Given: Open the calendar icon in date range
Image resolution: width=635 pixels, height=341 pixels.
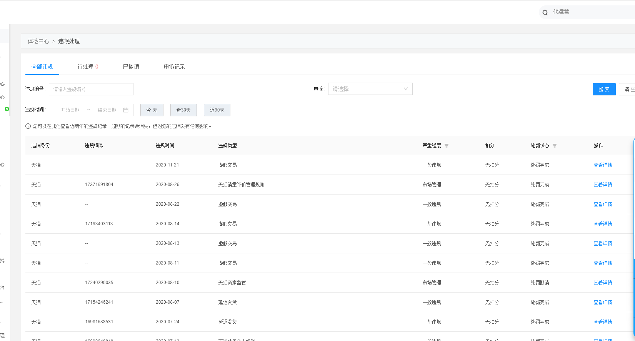Looking at the screenshot, I should (126, 110).
